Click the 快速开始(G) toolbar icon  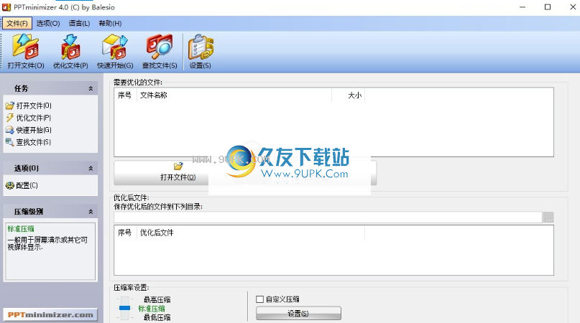click(x=115, y=52)
